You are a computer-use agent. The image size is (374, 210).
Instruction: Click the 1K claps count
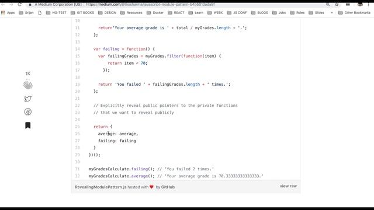[28, 73]
